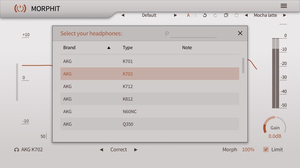
Task: Toggle the Morphit power bypass icon
Action: point(20,9)
